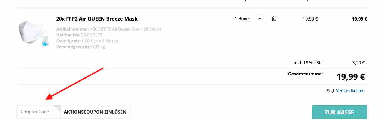
Task: Click the large Gesamtsumme amount 19,99 €
Action: point(351,77)
